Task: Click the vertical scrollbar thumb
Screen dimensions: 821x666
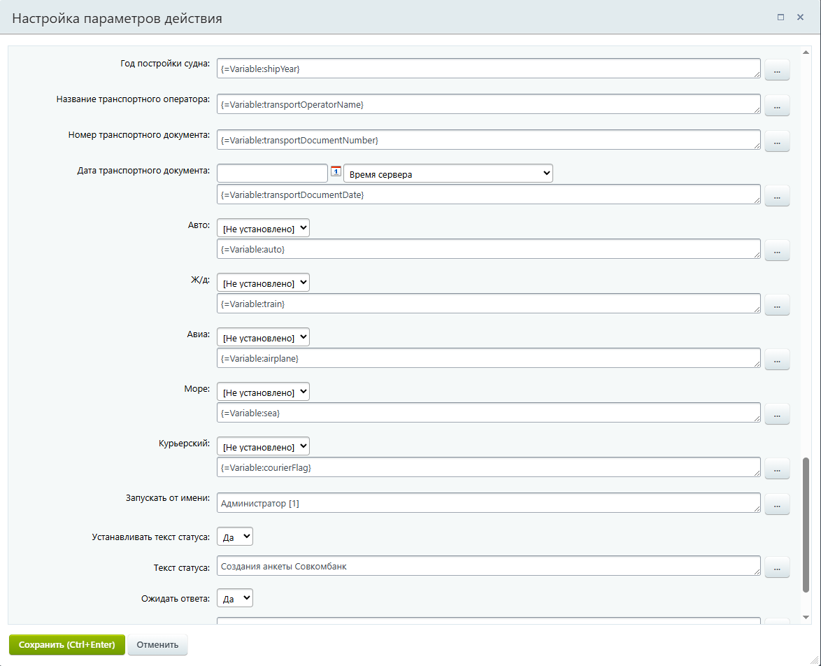Action: pos(806,525)
